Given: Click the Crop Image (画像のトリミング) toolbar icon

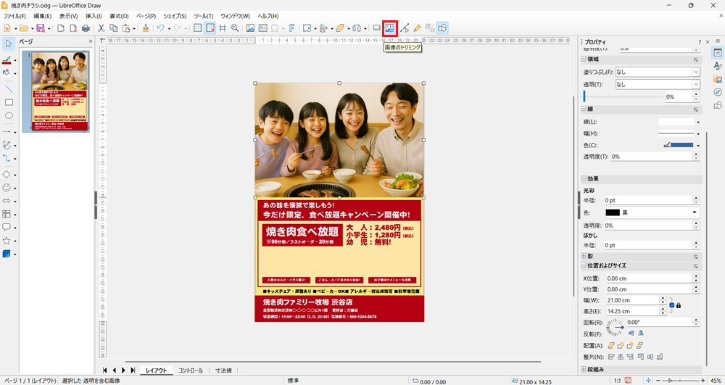Looking at the screenshot, I should pyautogui.click(x=390, y=28).
